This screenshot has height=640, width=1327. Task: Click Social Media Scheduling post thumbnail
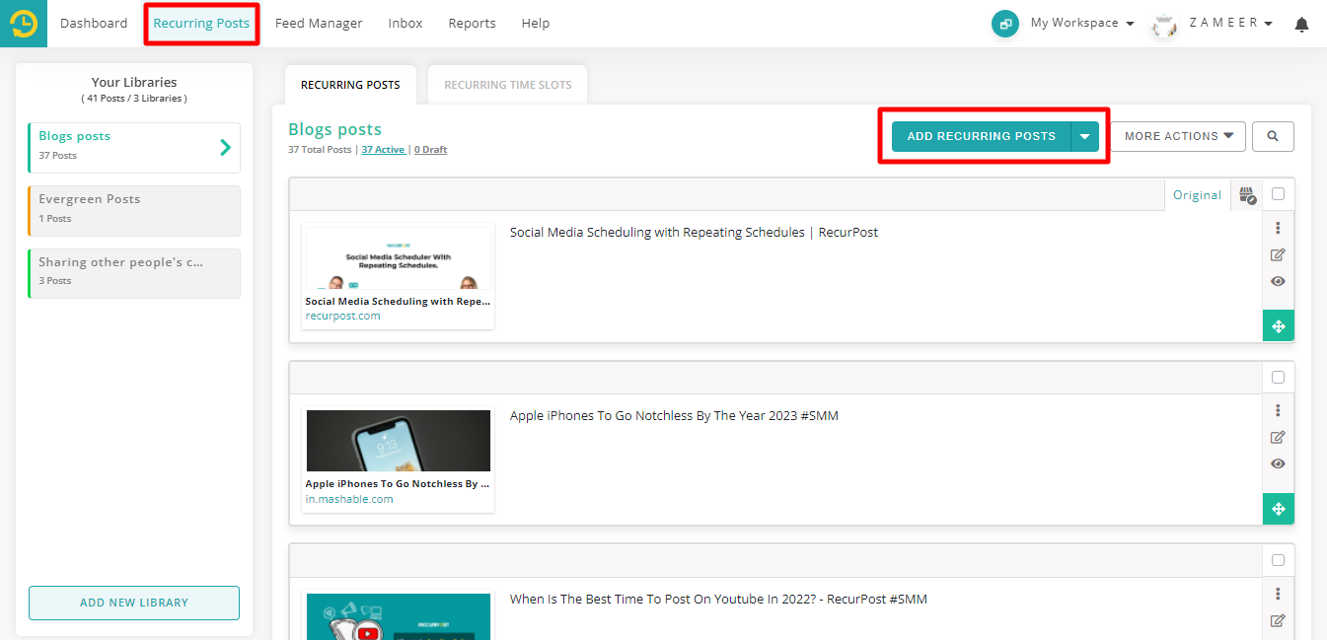point(399,259)
